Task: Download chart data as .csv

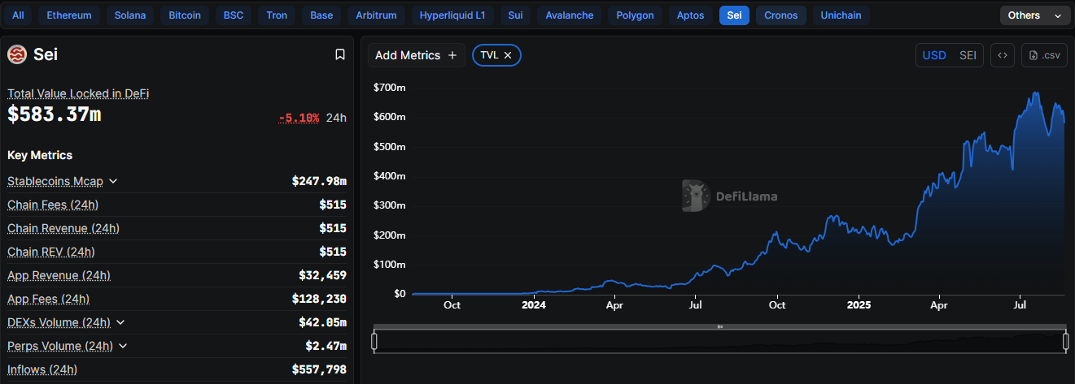Action: tap(1044, 55)
